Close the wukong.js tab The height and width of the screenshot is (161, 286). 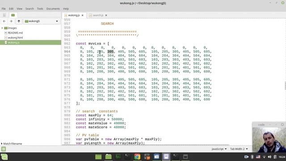(x=82, y=15)
